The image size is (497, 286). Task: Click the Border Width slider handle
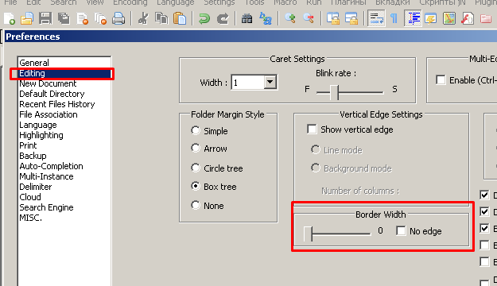click(x=308, y=234)
